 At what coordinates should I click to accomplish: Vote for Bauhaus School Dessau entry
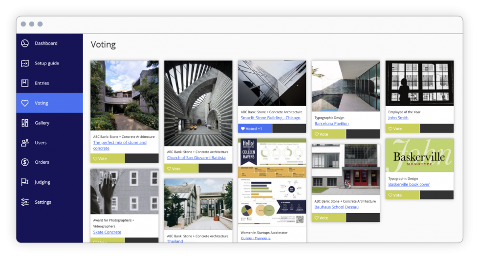[328, 217]
